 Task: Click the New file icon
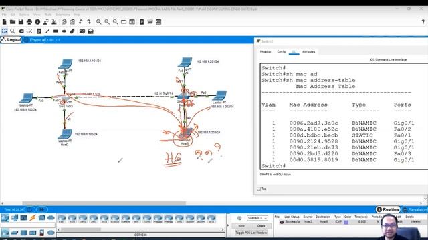(5, 22)
